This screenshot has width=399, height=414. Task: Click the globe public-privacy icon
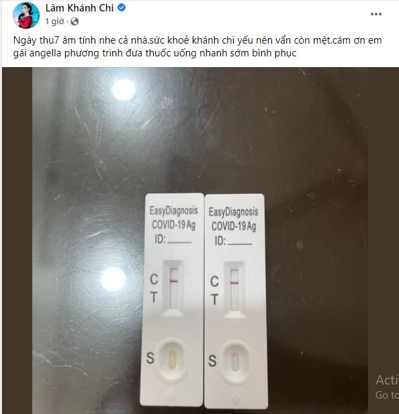[x=75, y=21]
